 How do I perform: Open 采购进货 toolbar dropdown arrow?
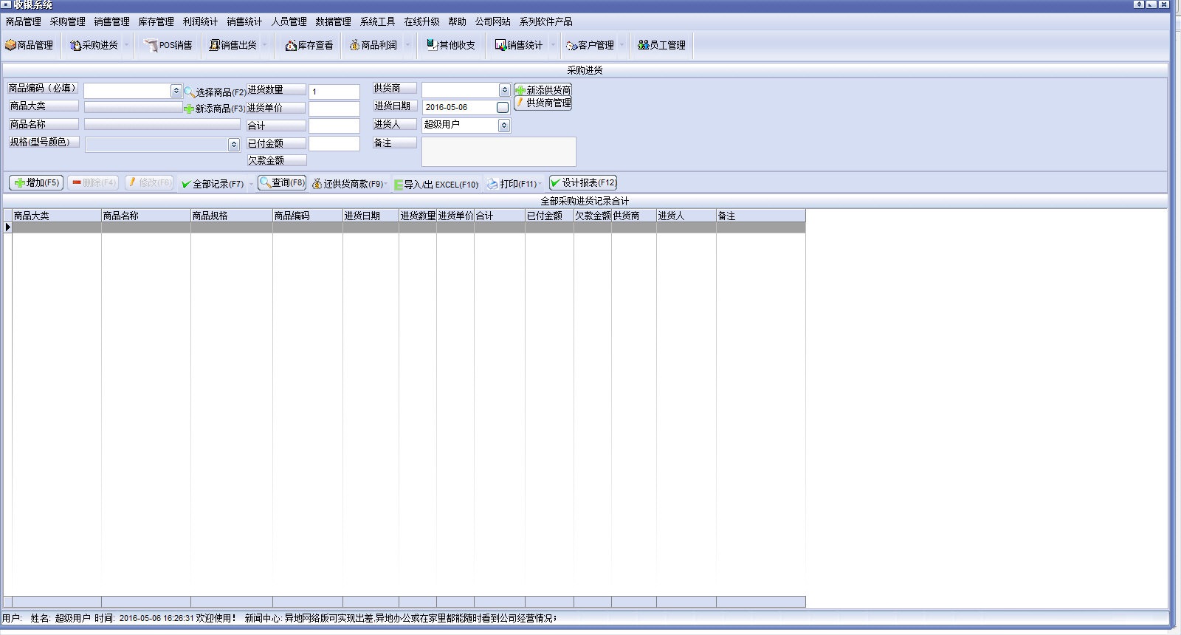coord(126,45)
